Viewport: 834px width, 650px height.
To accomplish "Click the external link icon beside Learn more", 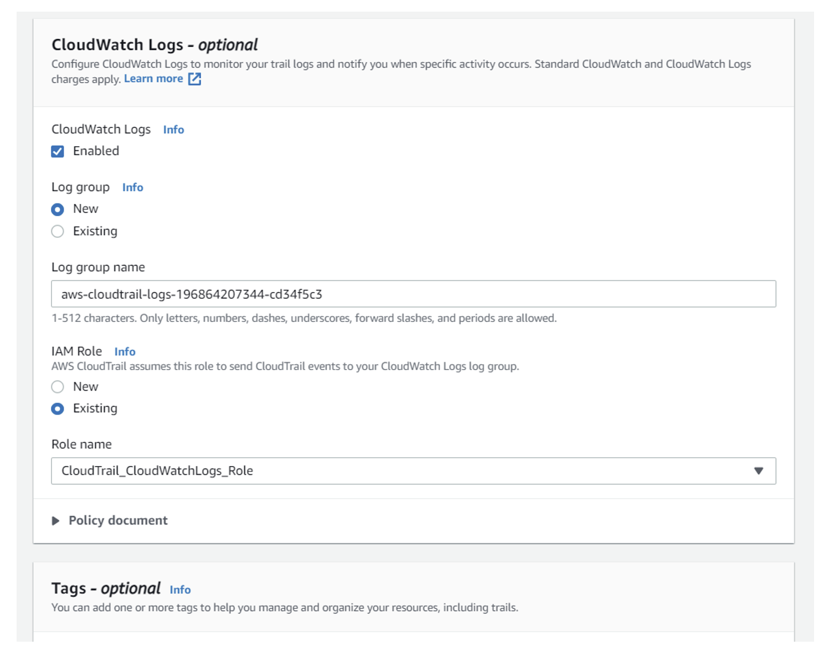I will pos(194,79).
